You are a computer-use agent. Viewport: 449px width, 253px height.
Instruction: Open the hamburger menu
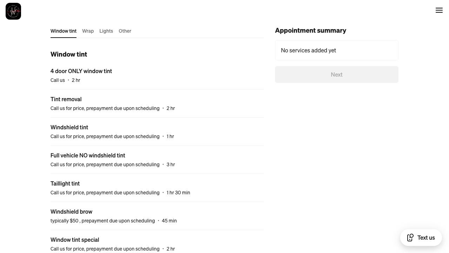click(x=439, y=10)
